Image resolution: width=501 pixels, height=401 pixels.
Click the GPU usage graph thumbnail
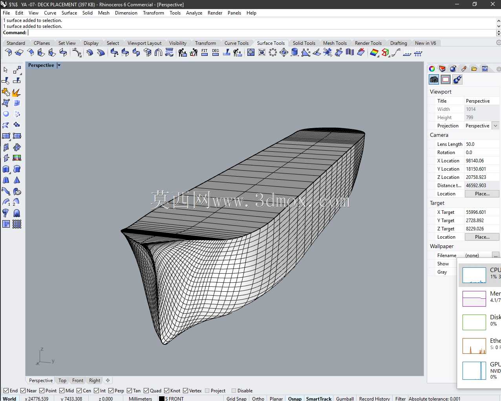click(474, 371)
